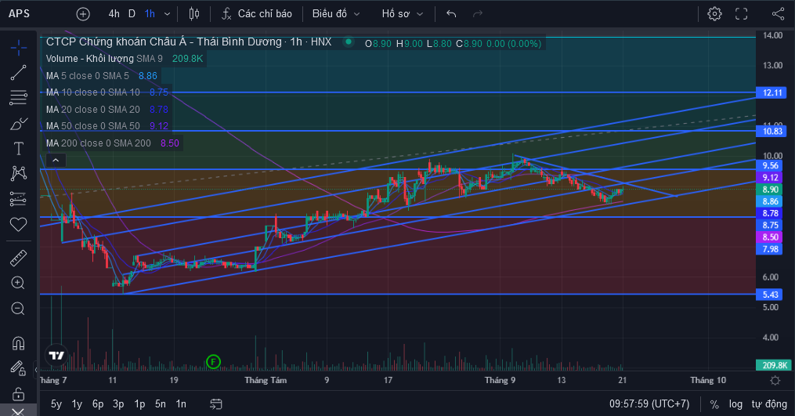
Task: Select the MA 5 close SMA legend
Action: [101, 75]
